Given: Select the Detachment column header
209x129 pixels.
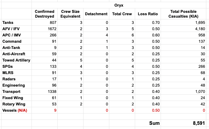Looking at the screenshot, I should coord(96,14).
